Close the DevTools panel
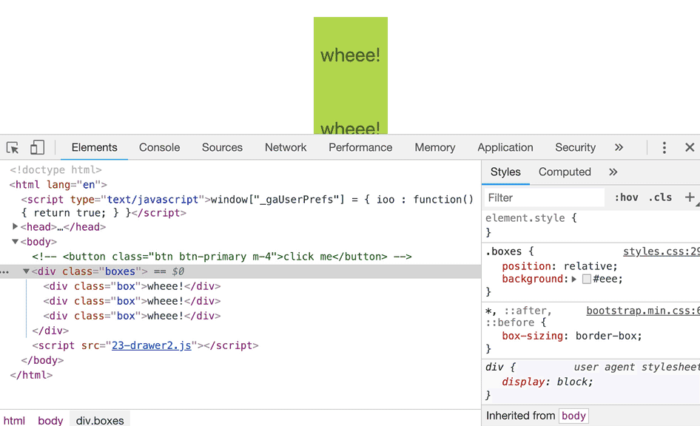This screenshot has height=426, width=700. 690,147
